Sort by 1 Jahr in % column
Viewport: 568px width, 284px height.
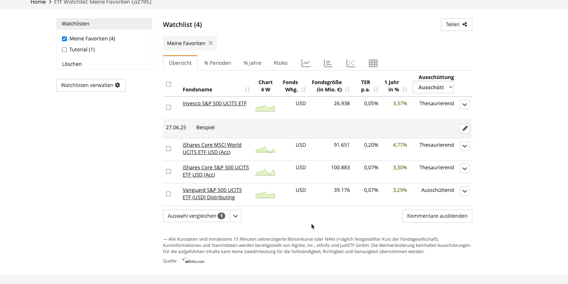pos(404,90)
